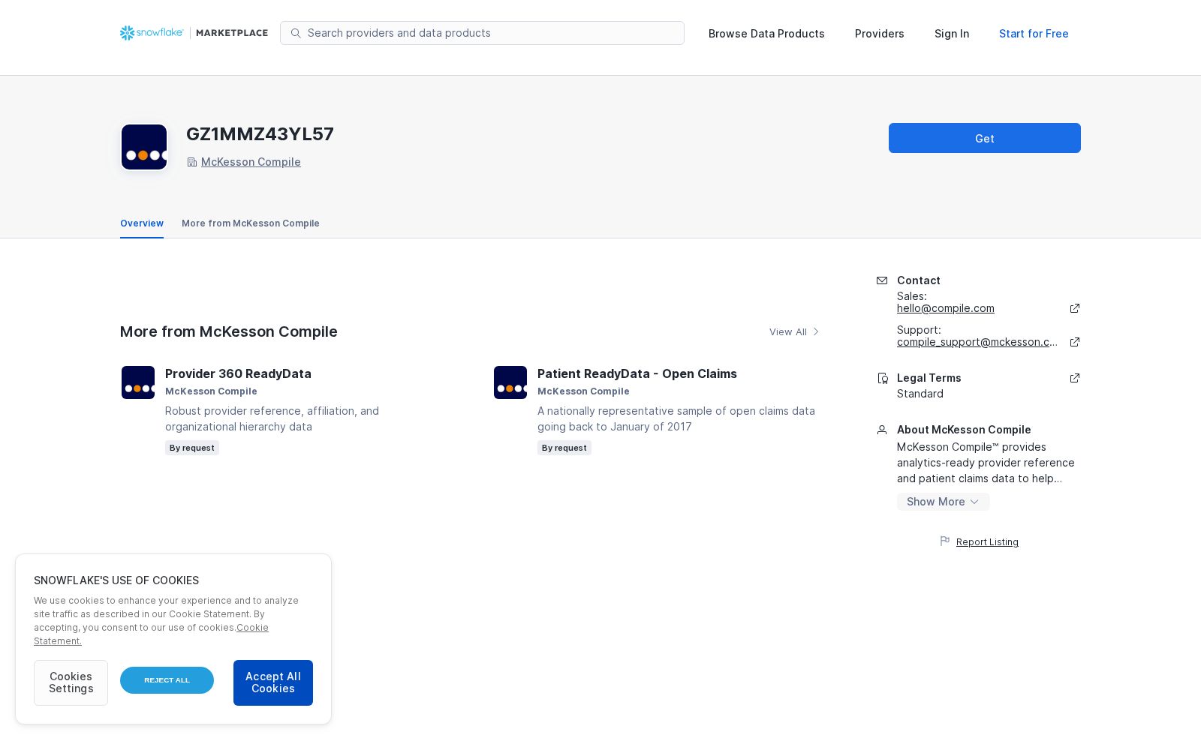Open the external link icon for hello@compile.com
This screenshot has height=750, width=1201.
[1075, 308]
